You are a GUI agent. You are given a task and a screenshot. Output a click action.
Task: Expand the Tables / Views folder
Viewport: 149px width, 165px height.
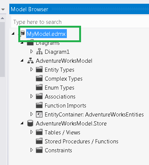coord(32,132)
